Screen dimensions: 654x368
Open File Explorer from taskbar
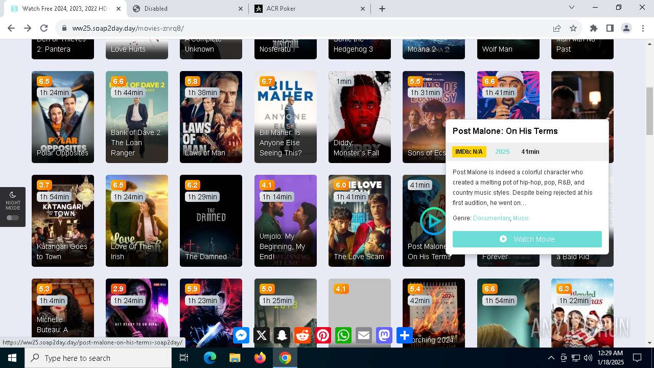235,358
